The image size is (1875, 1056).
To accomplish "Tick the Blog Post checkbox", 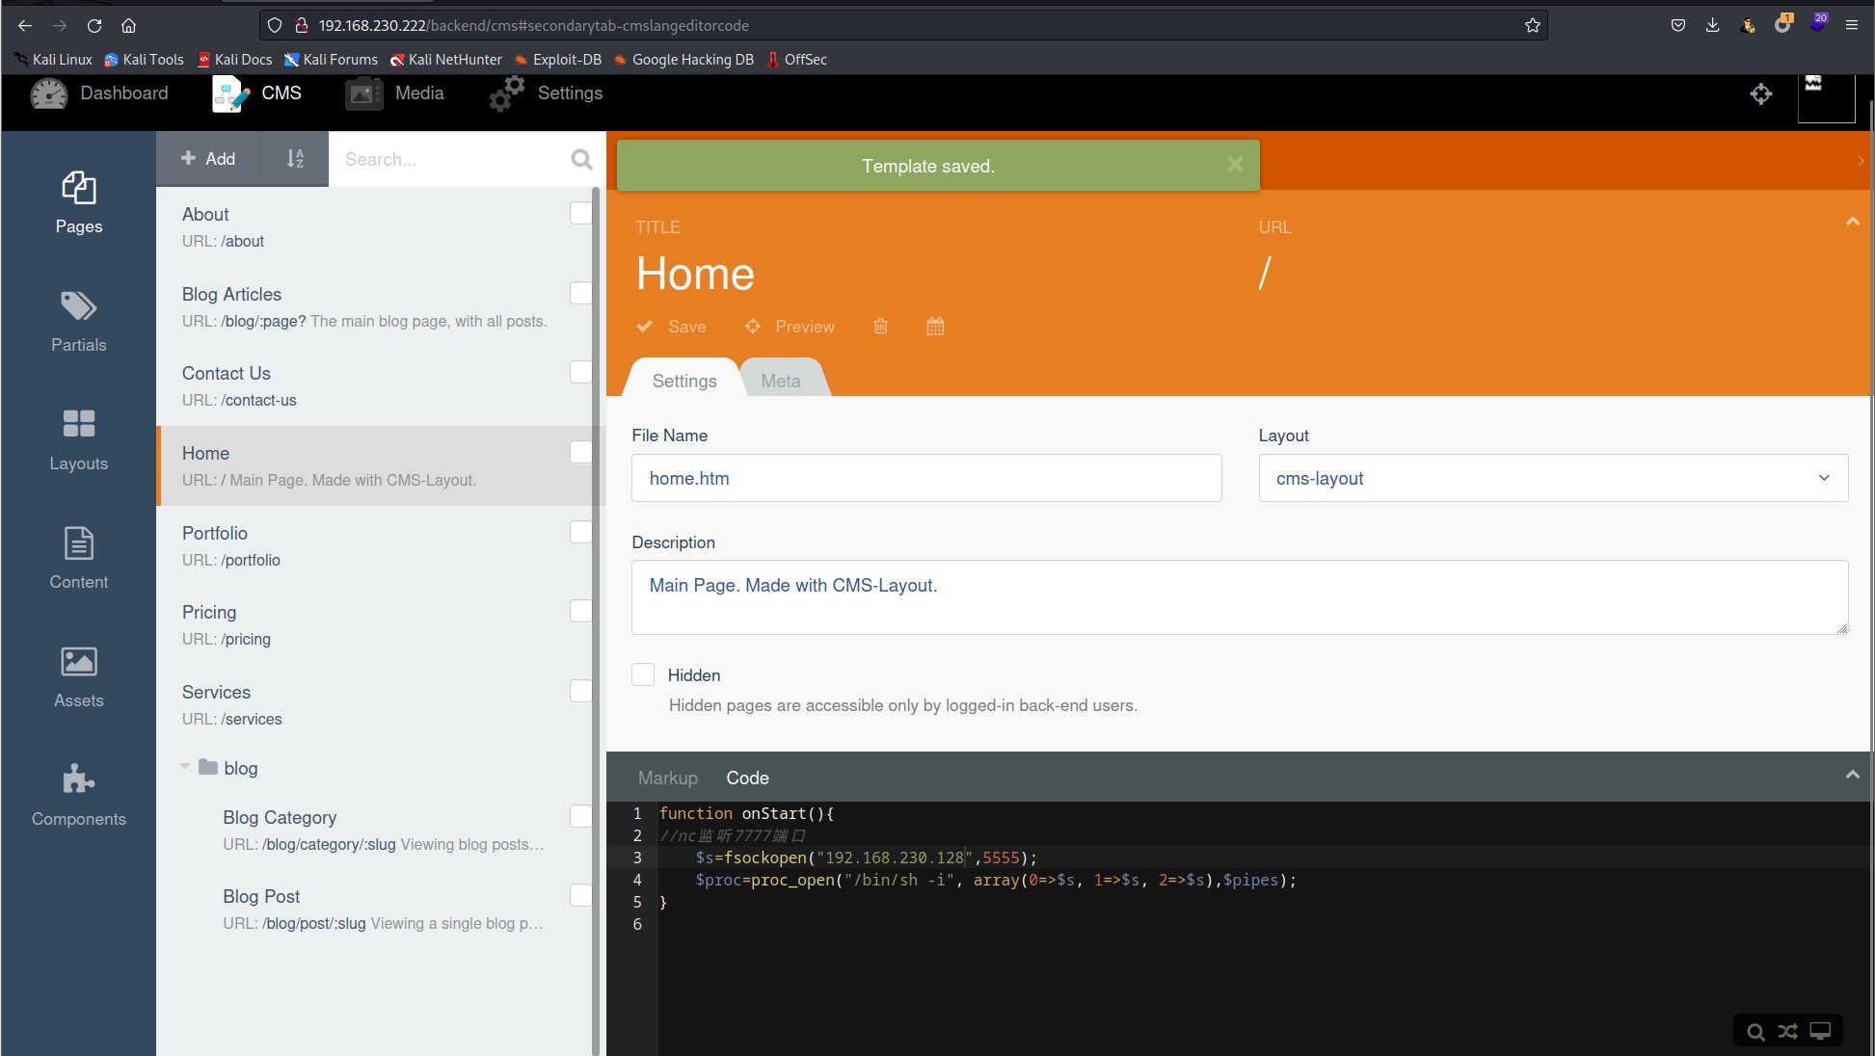I will pos(581,895).
